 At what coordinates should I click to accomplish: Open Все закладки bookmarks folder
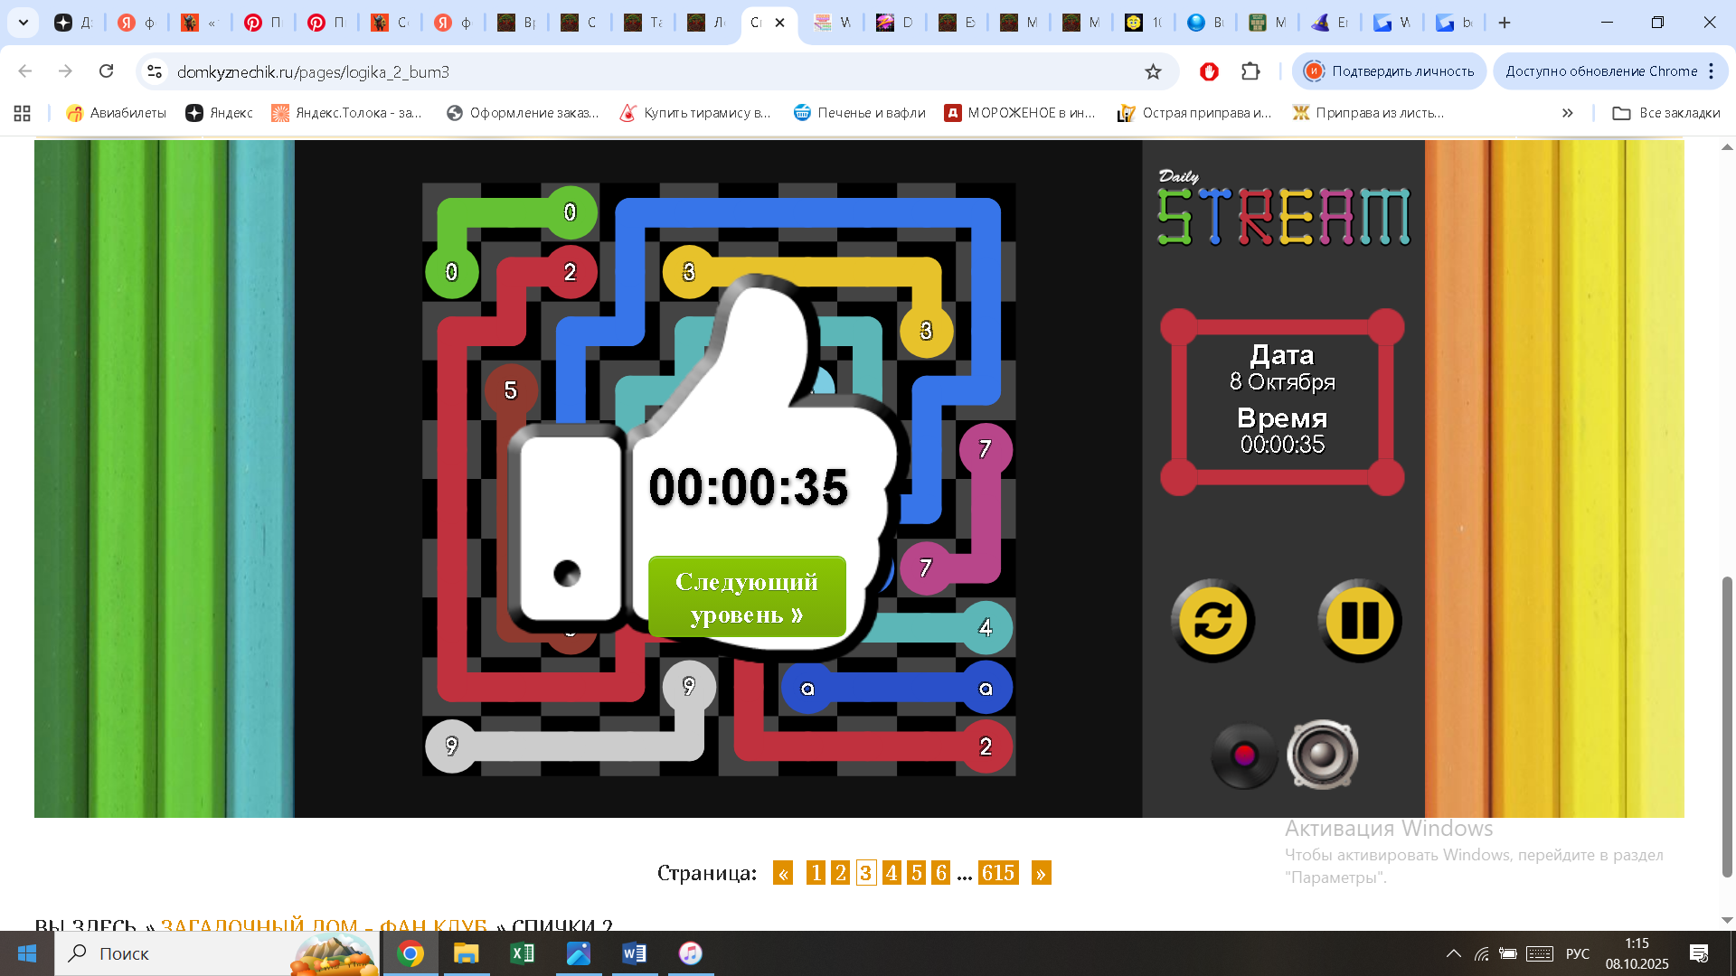click(x=1666, y=113)
